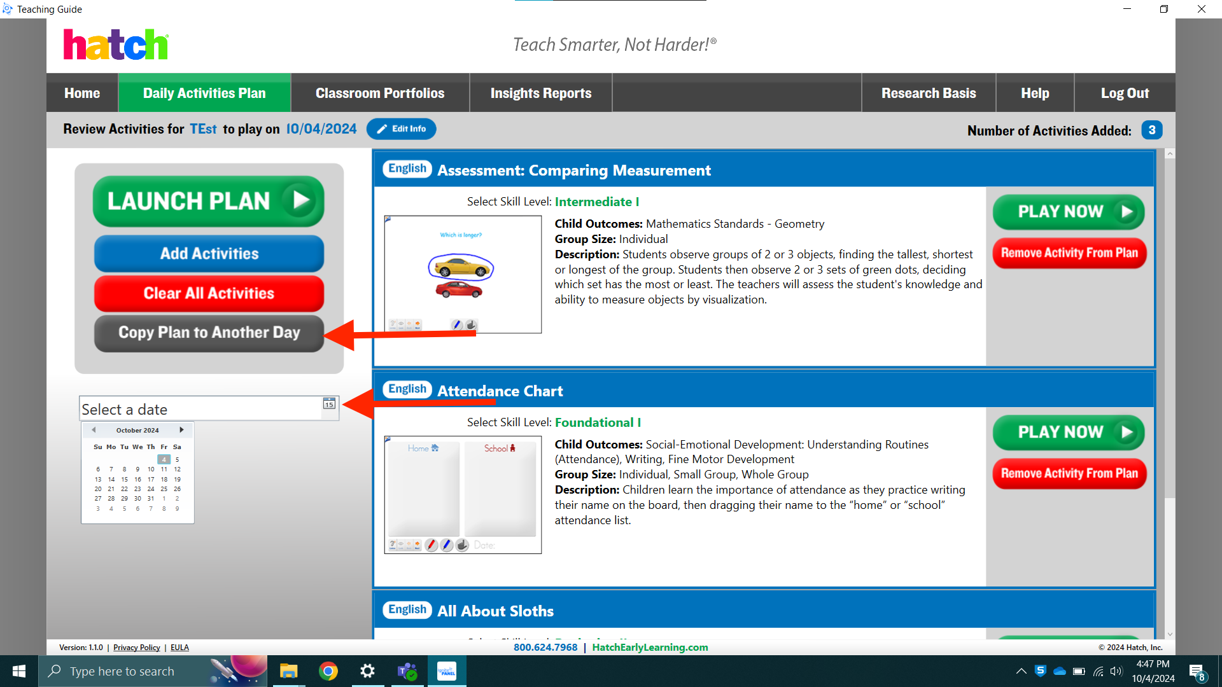The height and width of the screenshot is (687, 1222).
Task: Click scroll up arrow of activity list
Action: coord(1170,154)
